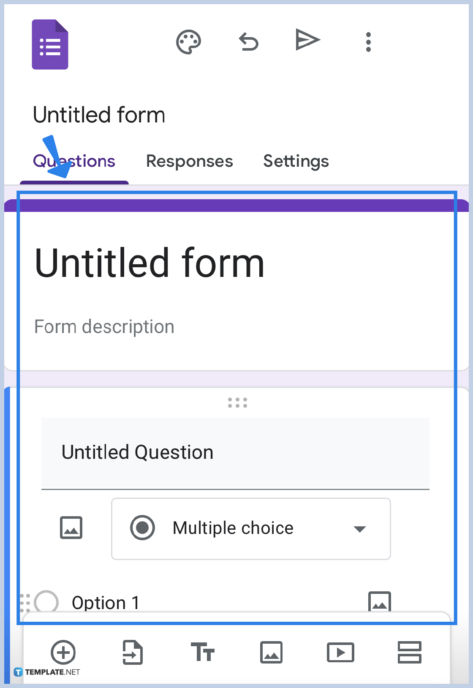Add an image to Option 1
Viewport: 473px width, 688px height.
coord(380,602)
